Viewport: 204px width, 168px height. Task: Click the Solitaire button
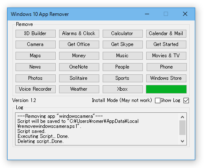click(x=79, y=78)
